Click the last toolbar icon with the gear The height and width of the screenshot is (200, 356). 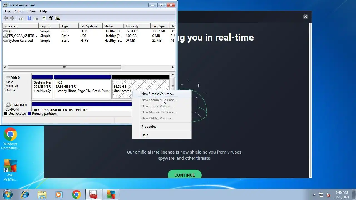pyautogui.click(x=57, y=18)
